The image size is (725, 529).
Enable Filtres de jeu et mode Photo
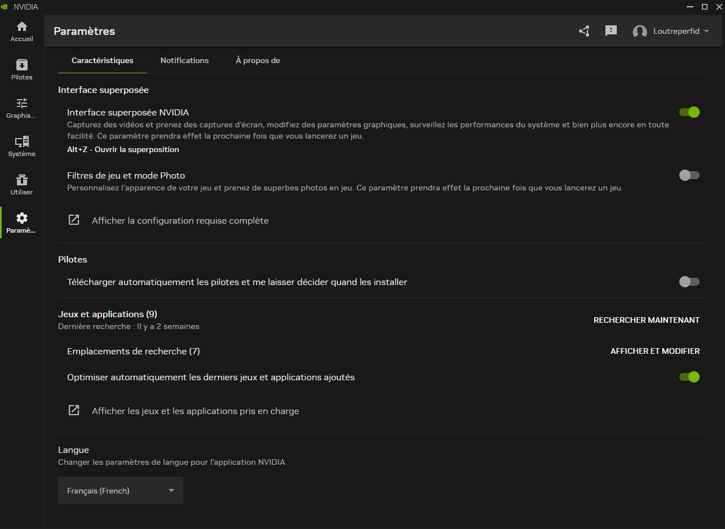pos(689,175)
